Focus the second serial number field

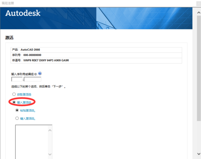(x=32, y=79)
